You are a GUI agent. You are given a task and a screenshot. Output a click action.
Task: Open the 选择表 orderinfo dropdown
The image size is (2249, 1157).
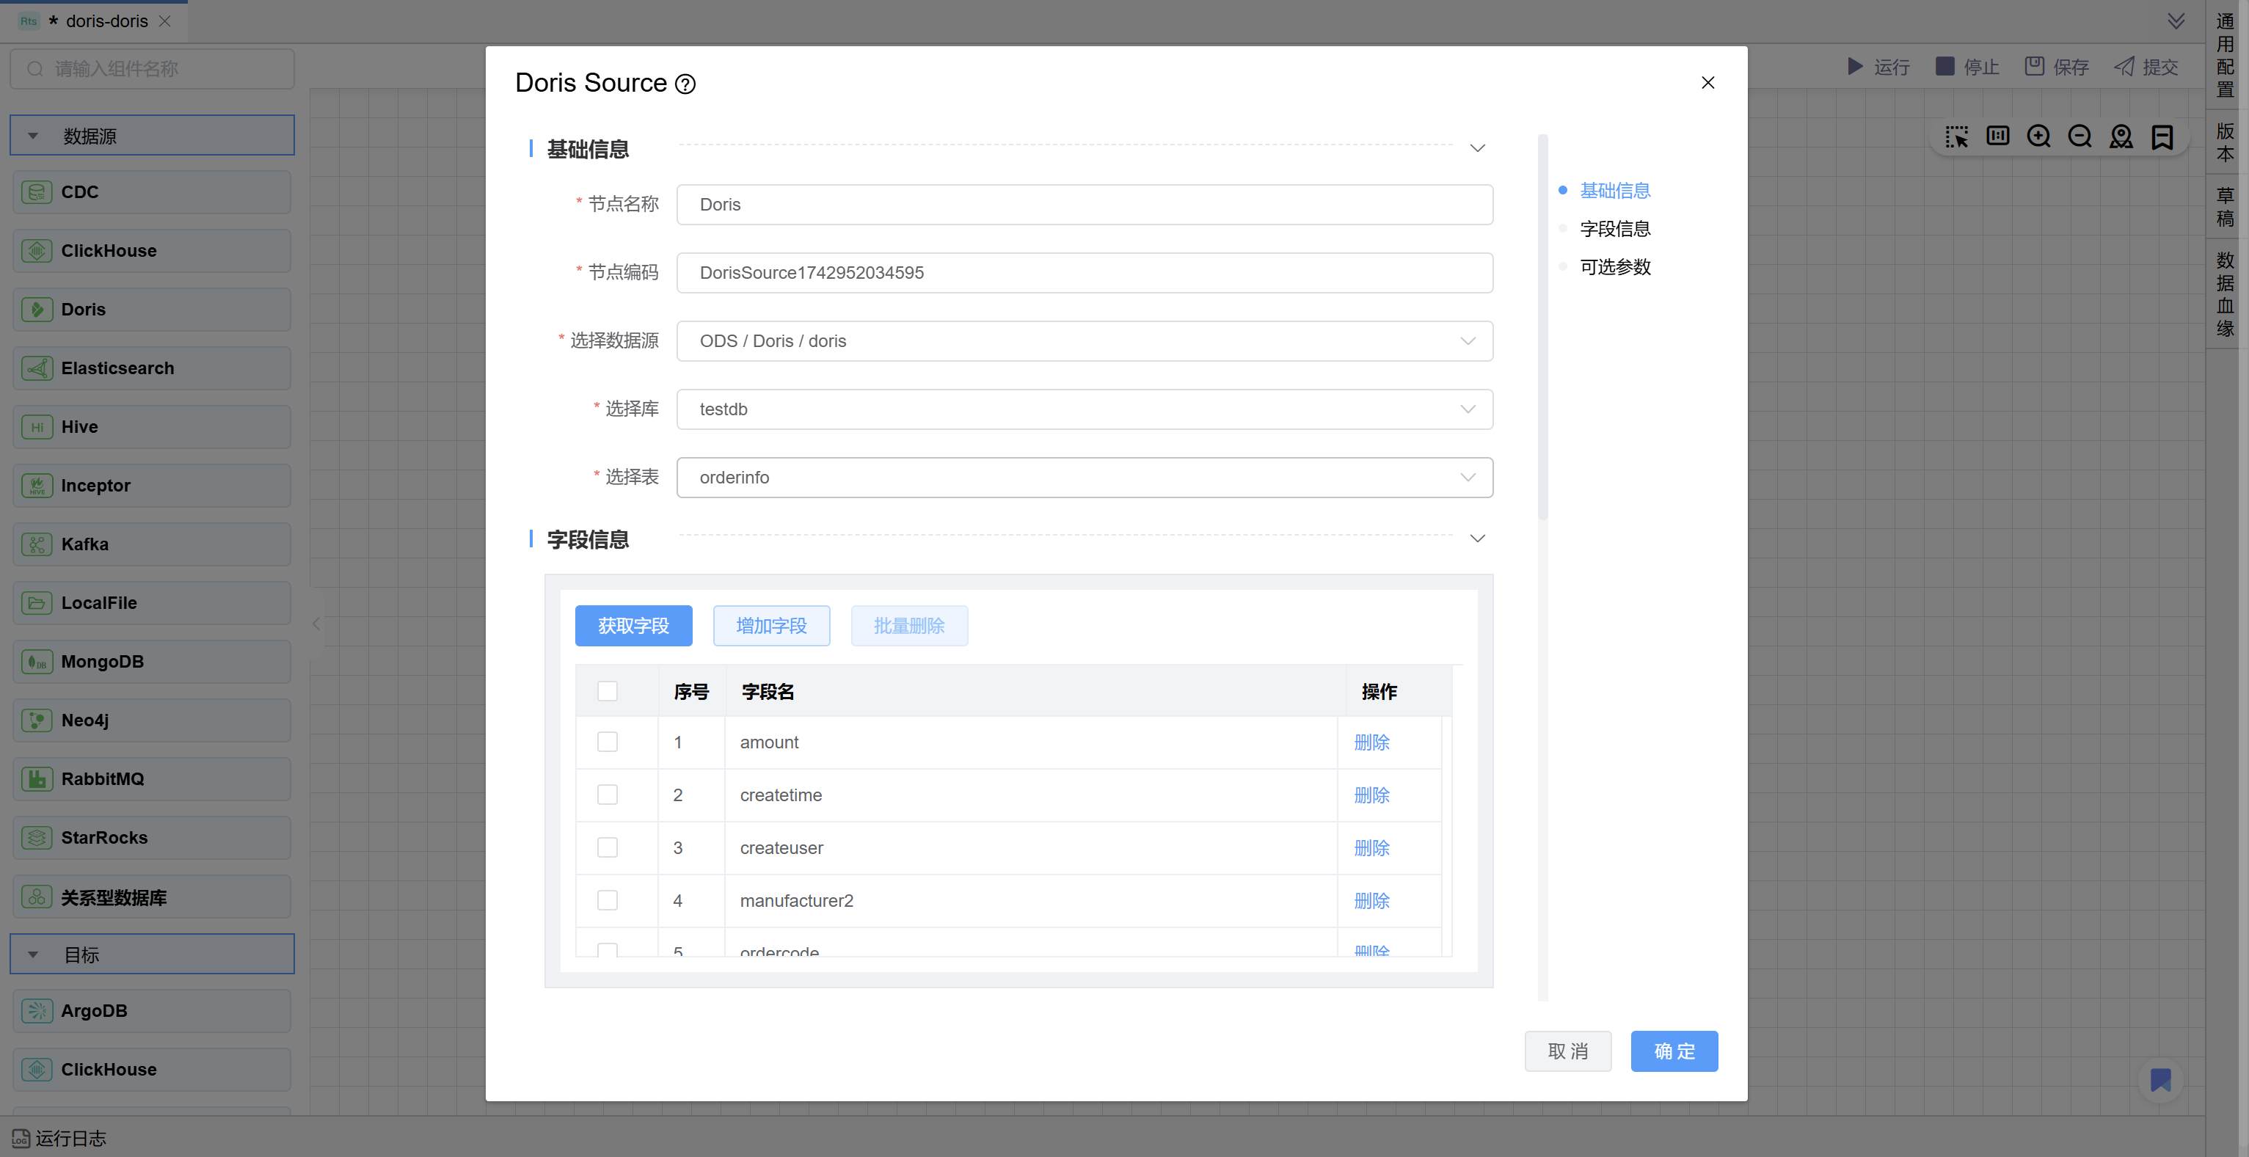(x=1084, y=478)
